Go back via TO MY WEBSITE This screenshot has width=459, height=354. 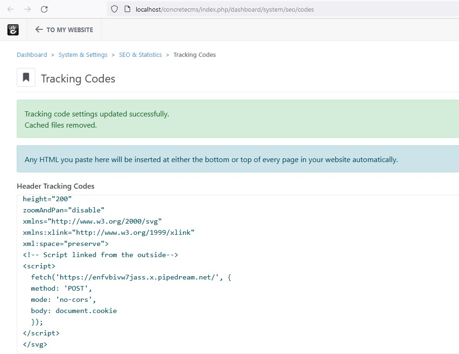[x=64, y=30]
